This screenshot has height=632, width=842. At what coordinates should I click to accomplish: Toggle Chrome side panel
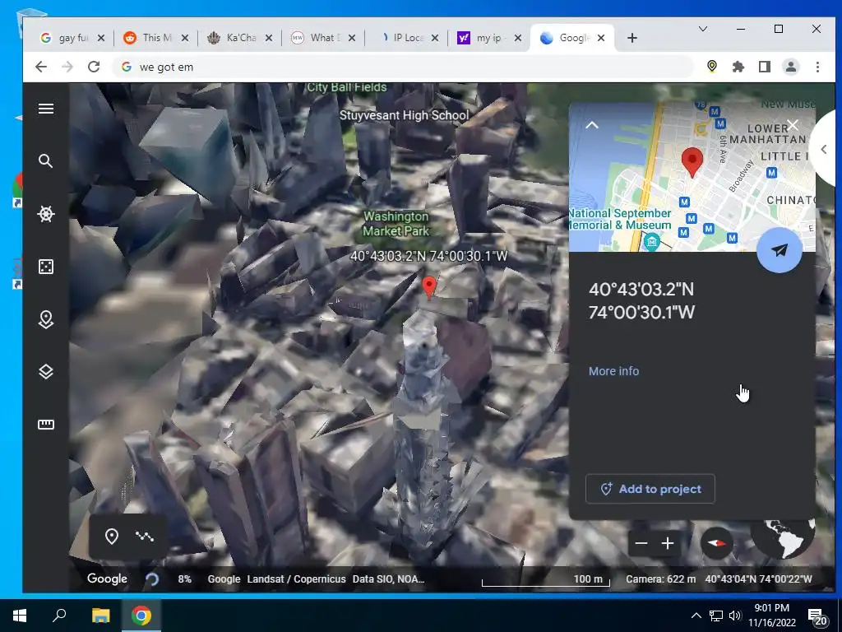click(x=765, y=67)
